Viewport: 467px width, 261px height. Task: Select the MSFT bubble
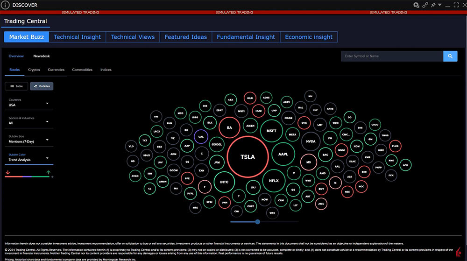pyautogui.click(x=271, y=131)
